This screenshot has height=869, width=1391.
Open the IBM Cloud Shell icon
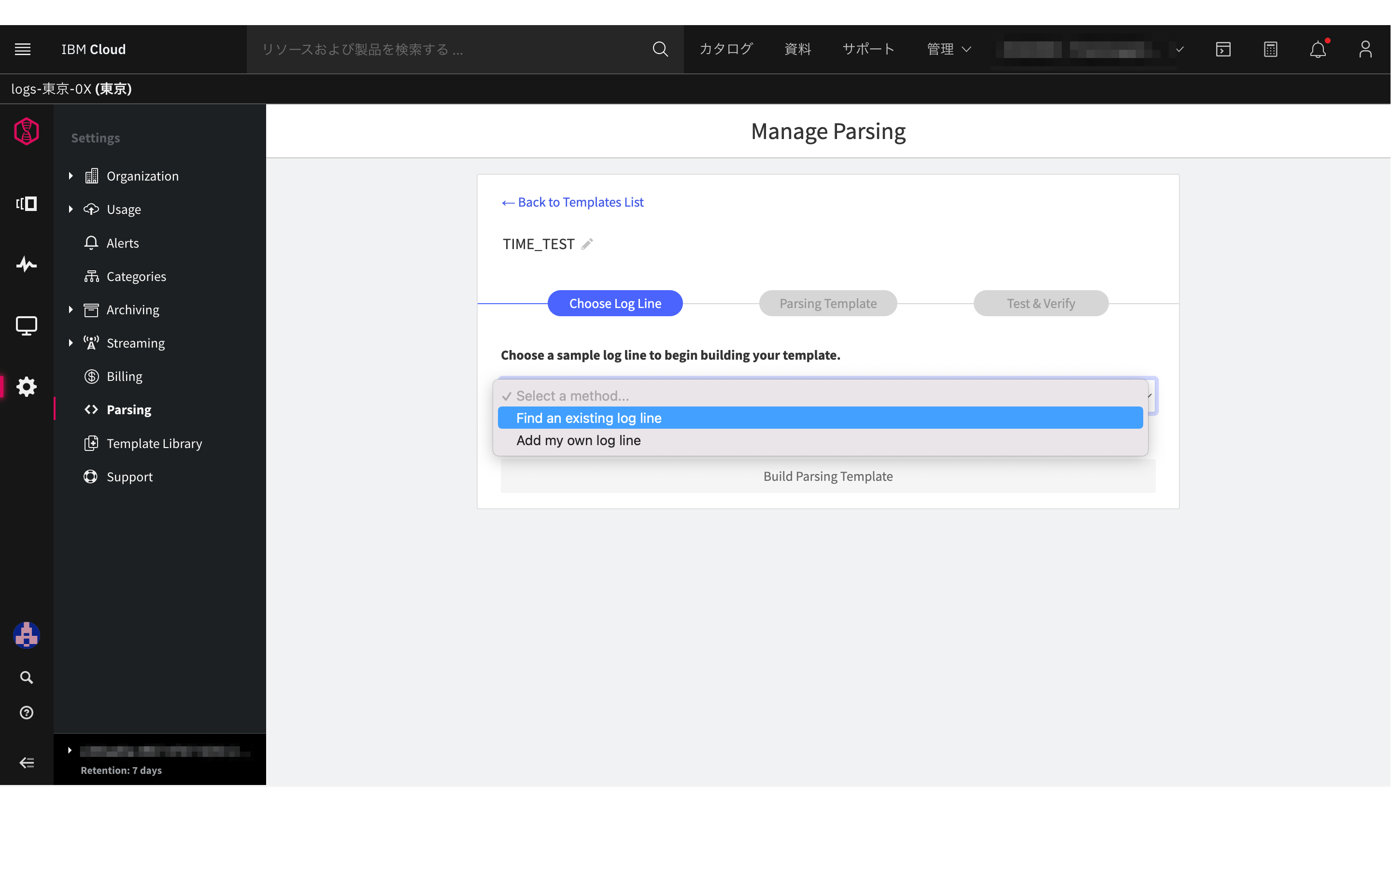click(x=1223, y=49)
